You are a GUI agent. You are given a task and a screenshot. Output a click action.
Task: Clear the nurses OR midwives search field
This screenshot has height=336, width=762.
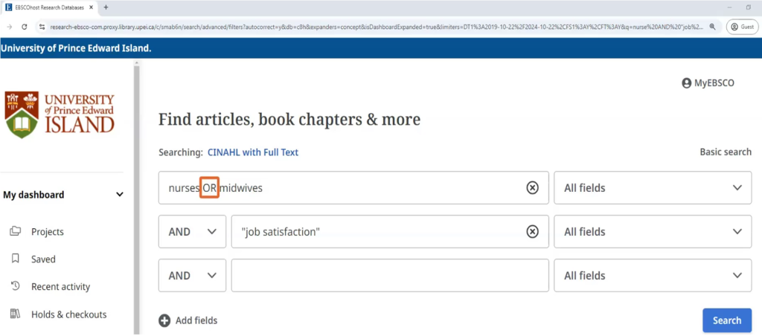532,188
